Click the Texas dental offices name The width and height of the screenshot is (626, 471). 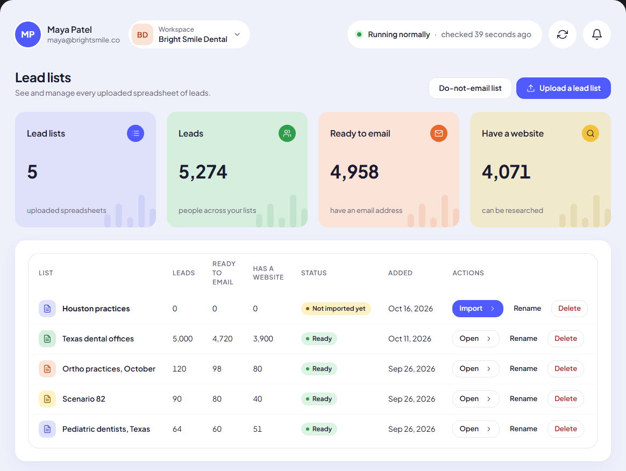98,339
